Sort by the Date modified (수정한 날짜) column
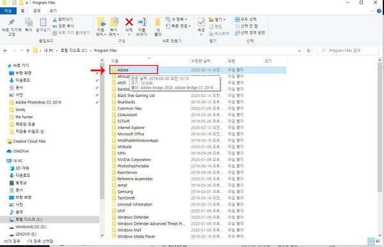Viewport: 384px width, 247px height. pyautogui.click(x=200, y=61)
